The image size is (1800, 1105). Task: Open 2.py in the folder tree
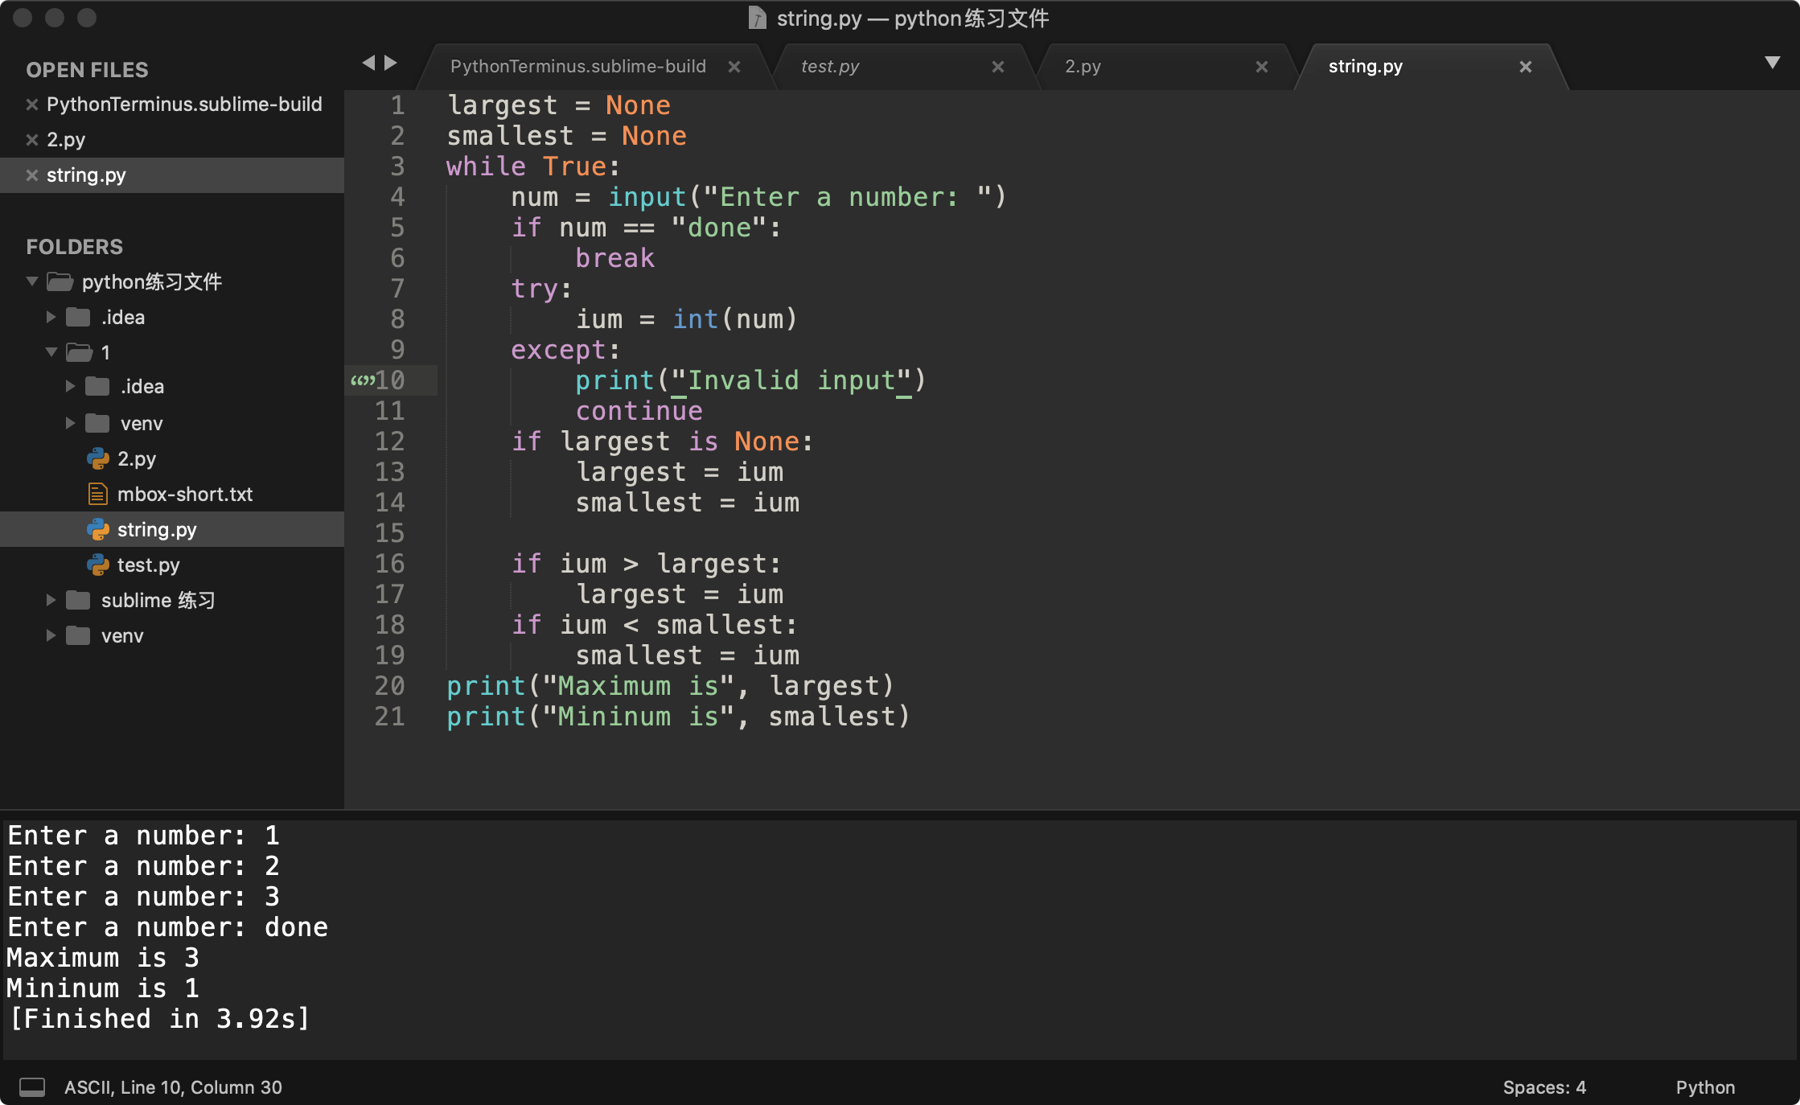[137, 459]
